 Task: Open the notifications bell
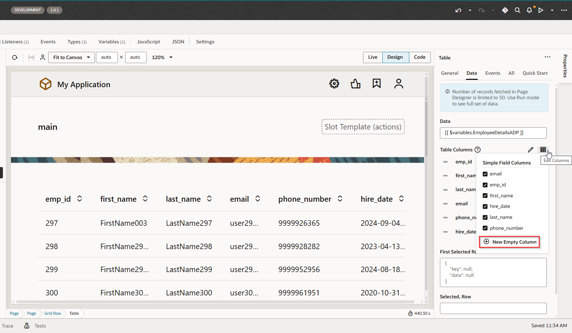529,10
